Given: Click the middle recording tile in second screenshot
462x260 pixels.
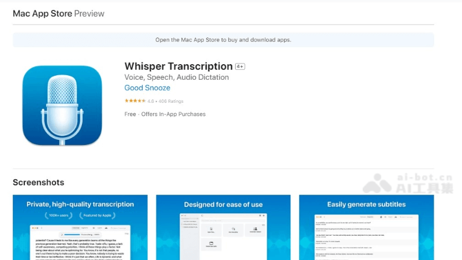Looking at the screenshot, I should tap(232, 229).
